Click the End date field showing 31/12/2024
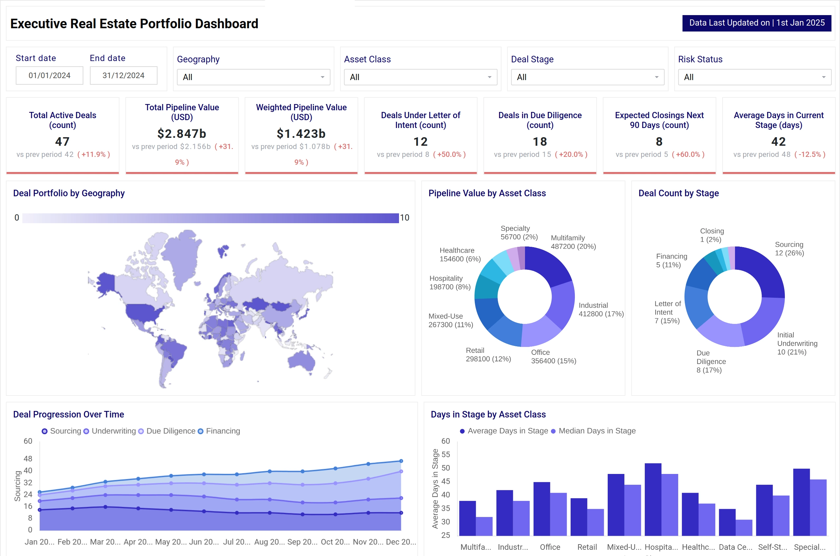Image resolution: width=840 pixels, height=556 pixels. click(123, 75)
